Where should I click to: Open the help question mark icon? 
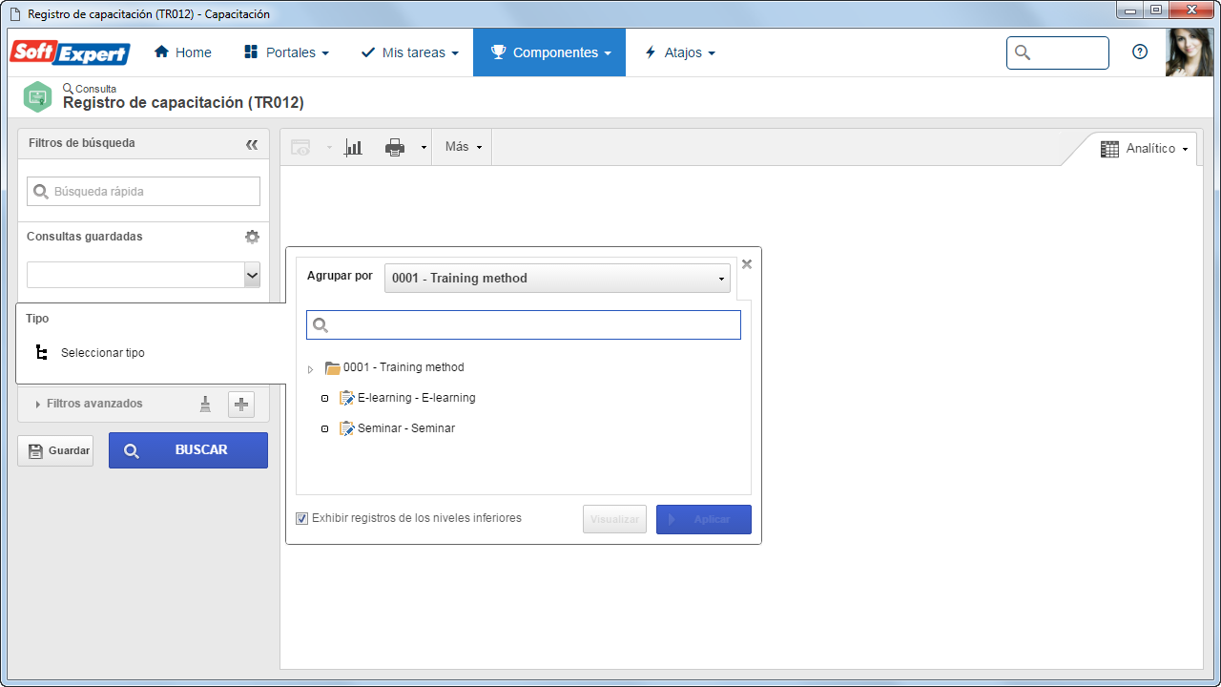[x=1140, y=52]
